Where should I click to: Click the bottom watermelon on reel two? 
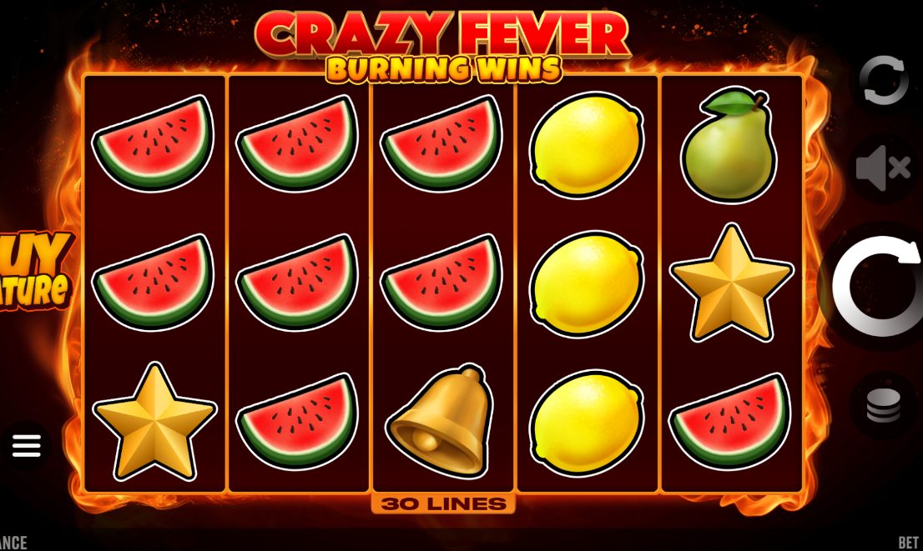tap(297, 421)
